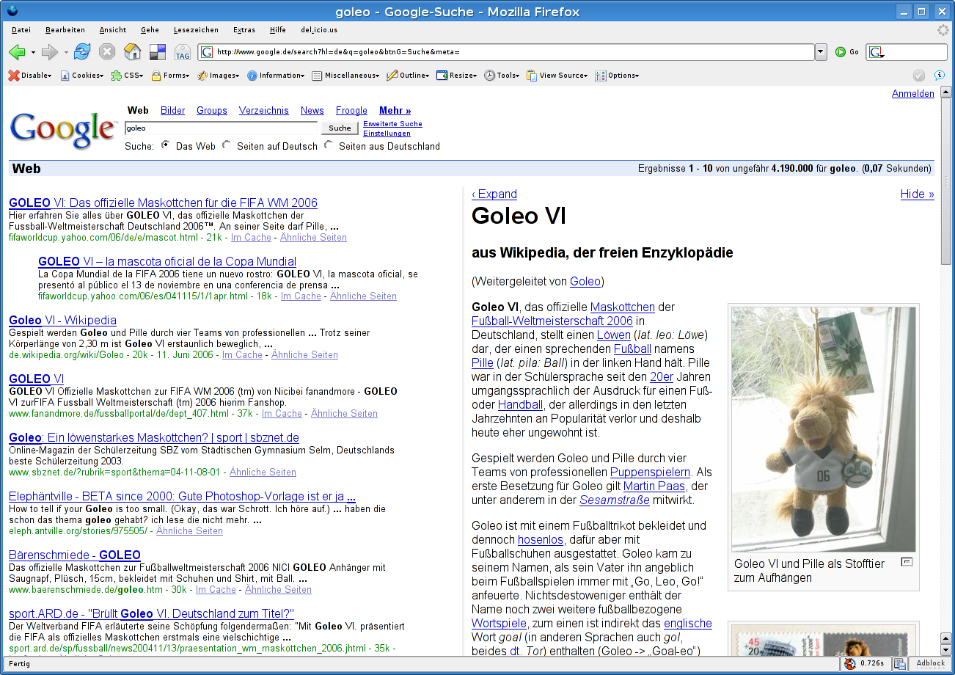
Task: Click the Expand link above Goleo VI
Action: [x=494, y=194]
